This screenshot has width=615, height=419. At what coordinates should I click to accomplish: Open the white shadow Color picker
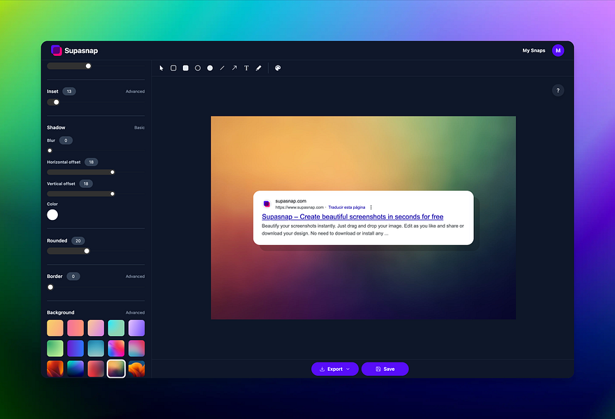52,214
